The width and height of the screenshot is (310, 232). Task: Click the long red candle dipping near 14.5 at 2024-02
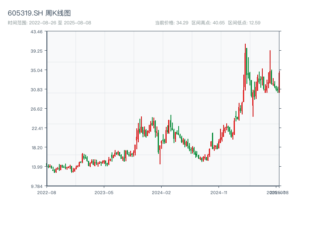click(160, 155)
